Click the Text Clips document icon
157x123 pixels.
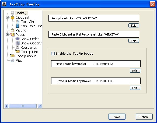tap(18, 22)
